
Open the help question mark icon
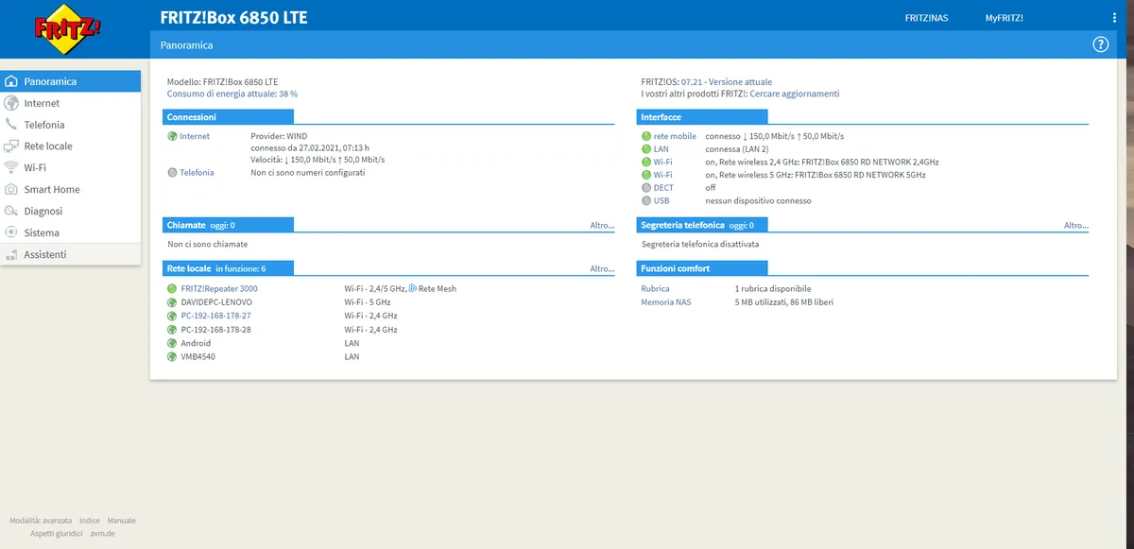pos(1100,44)
